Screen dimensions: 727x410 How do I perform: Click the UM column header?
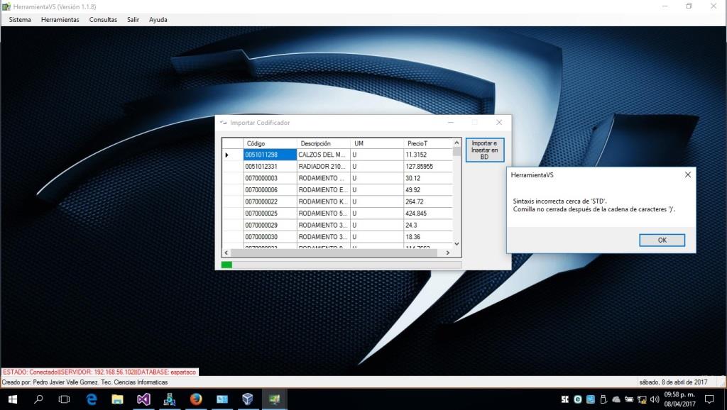click(x=377, y=143)
